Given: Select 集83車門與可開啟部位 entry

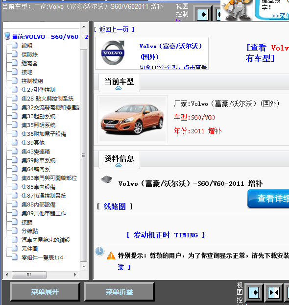Looking at the screenshot, I should point(49,178).
